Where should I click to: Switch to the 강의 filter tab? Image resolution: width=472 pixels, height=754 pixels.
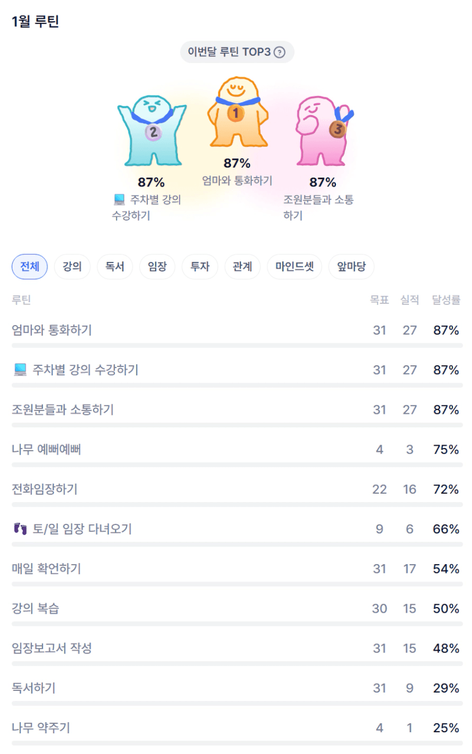point(72,267)
